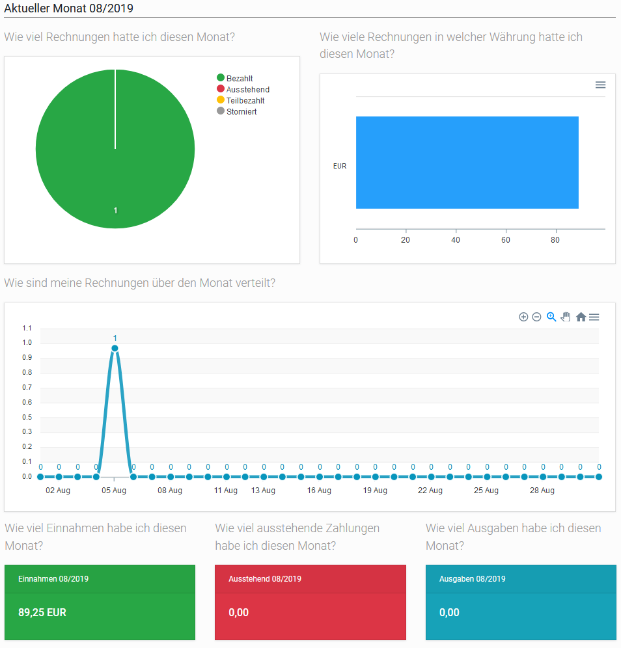Select the 89,25 EUR income value
This screenshot has width=621, height=648.
(42, 612)
